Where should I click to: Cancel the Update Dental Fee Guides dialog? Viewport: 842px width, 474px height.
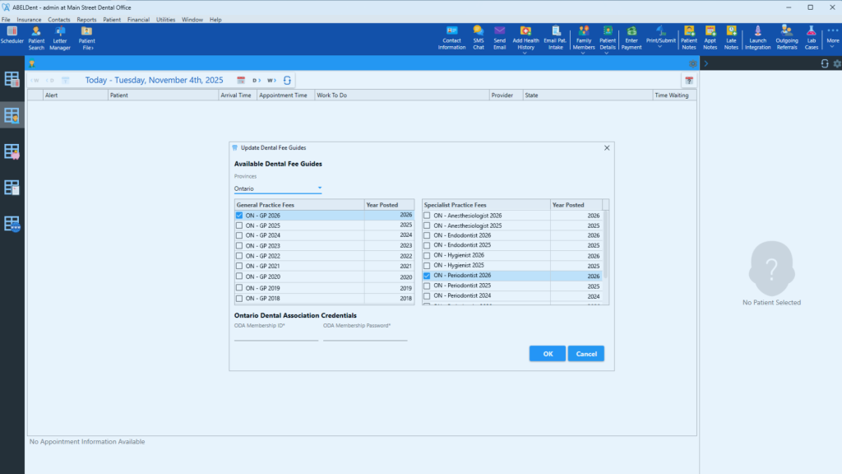click(585, 353)
